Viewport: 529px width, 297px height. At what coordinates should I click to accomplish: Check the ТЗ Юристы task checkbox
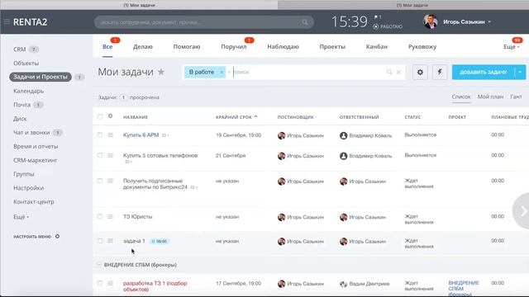point(99,216)
